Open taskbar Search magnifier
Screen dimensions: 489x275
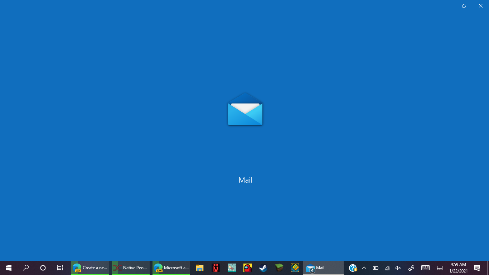click(x=26, y=268)
